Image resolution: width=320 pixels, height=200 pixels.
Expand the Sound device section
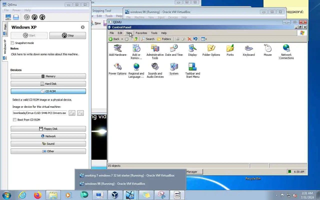point(48,144)
